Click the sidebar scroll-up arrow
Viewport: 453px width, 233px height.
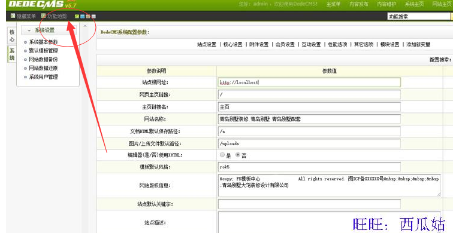[x=85, y=26]
